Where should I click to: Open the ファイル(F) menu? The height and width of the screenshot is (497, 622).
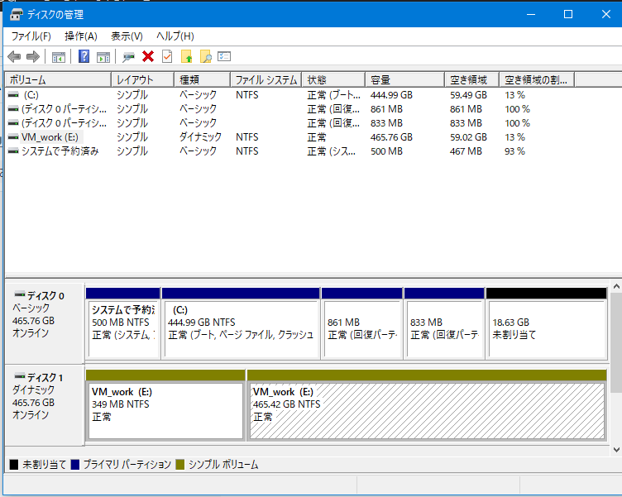point(31,36)
